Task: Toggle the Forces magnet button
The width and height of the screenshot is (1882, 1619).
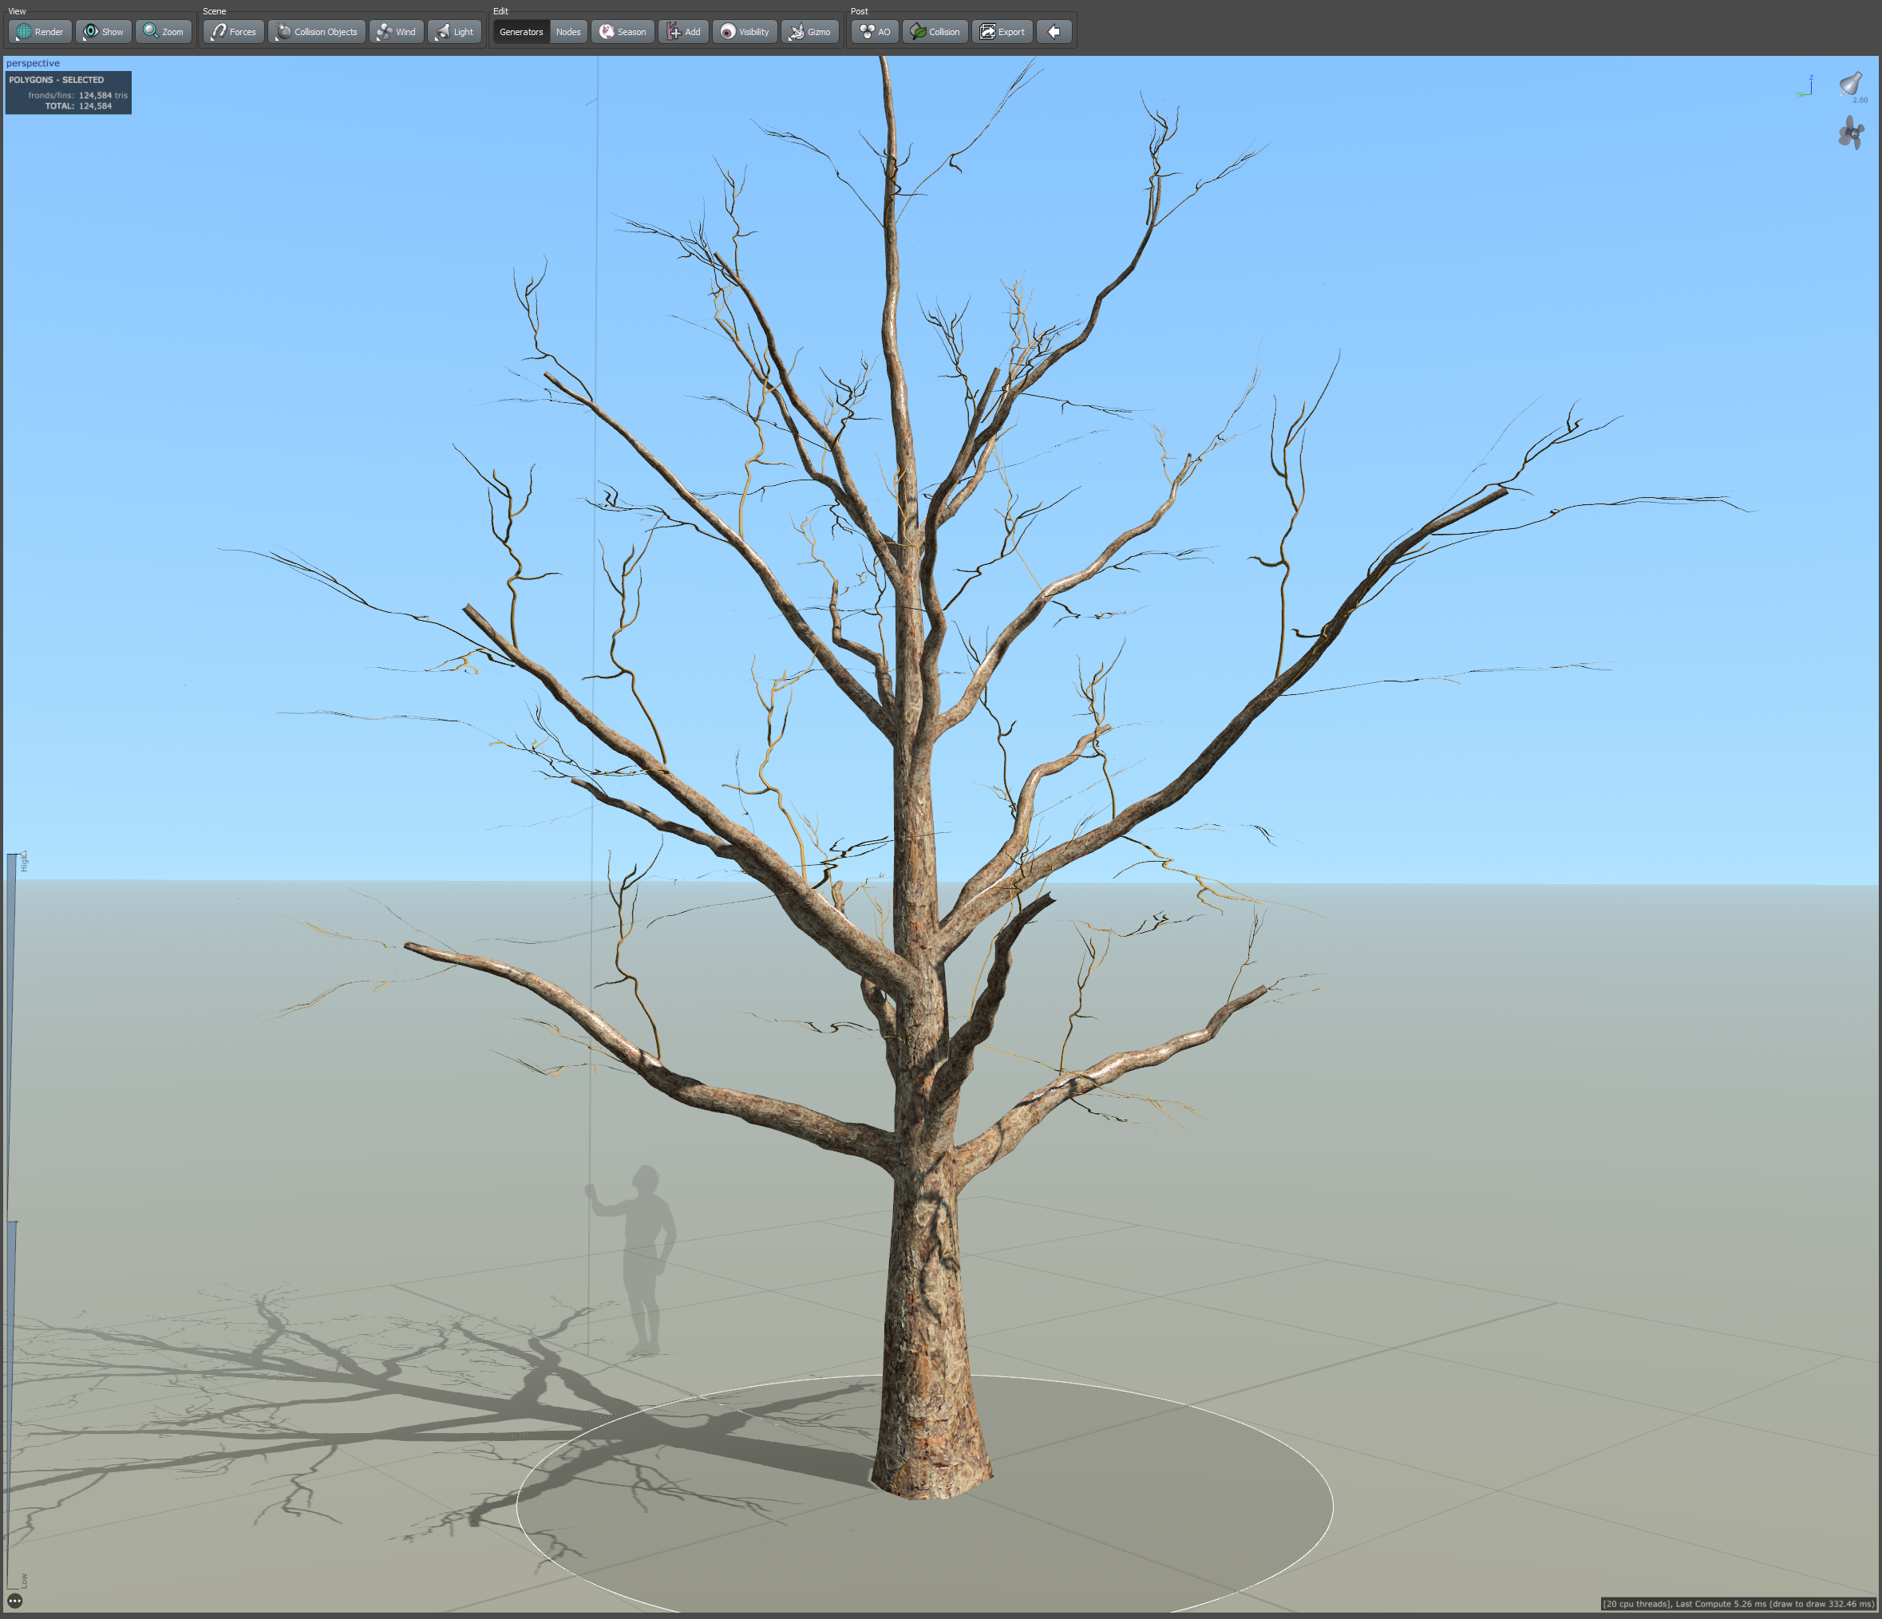Action: point(233,32)
